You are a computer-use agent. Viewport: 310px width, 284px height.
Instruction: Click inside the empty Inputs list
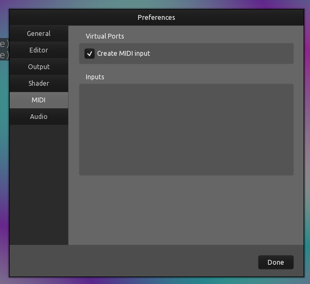186,130
